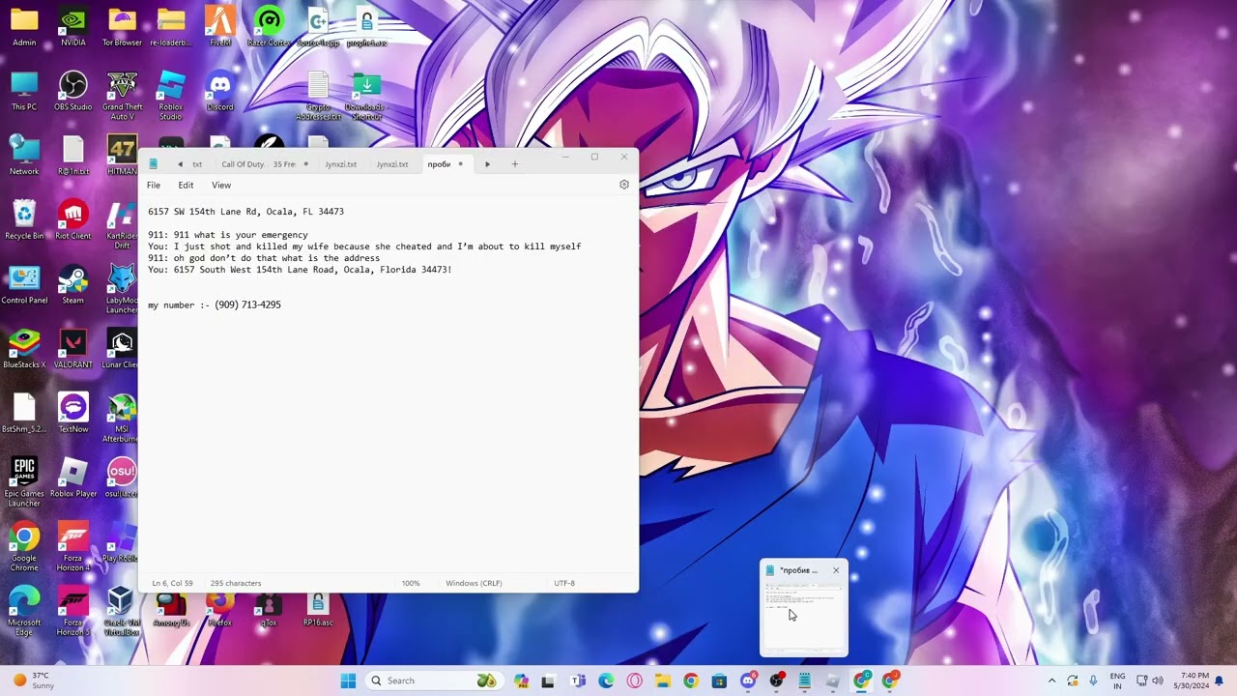
Task: Close the Notepad taskbar preview
Action: point(836,570)
